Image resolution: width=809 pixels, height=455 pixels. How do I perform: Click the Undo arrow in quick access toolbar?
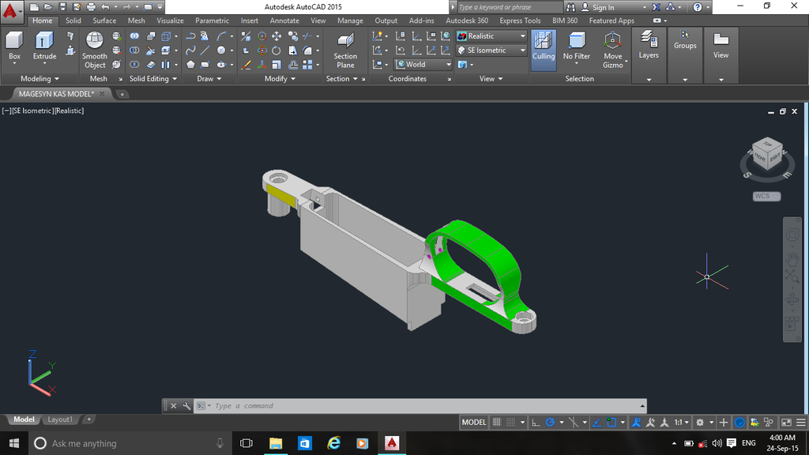pos(105,6)
